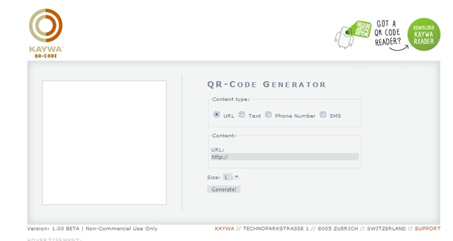Click the green Download Kaywa Reader badge
This screenshot has height=241, width=453.
[424, 34]
